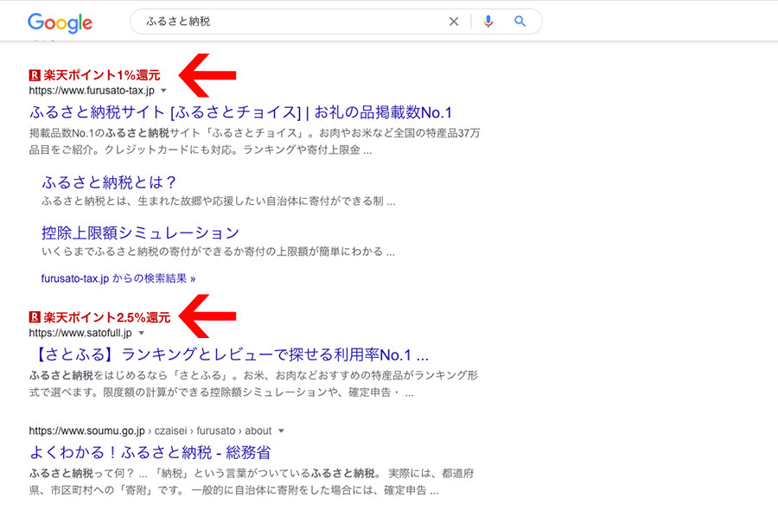778x517 pixels.
Task: Click the 楽天ポイント1%還元 label
Action: 102,75
